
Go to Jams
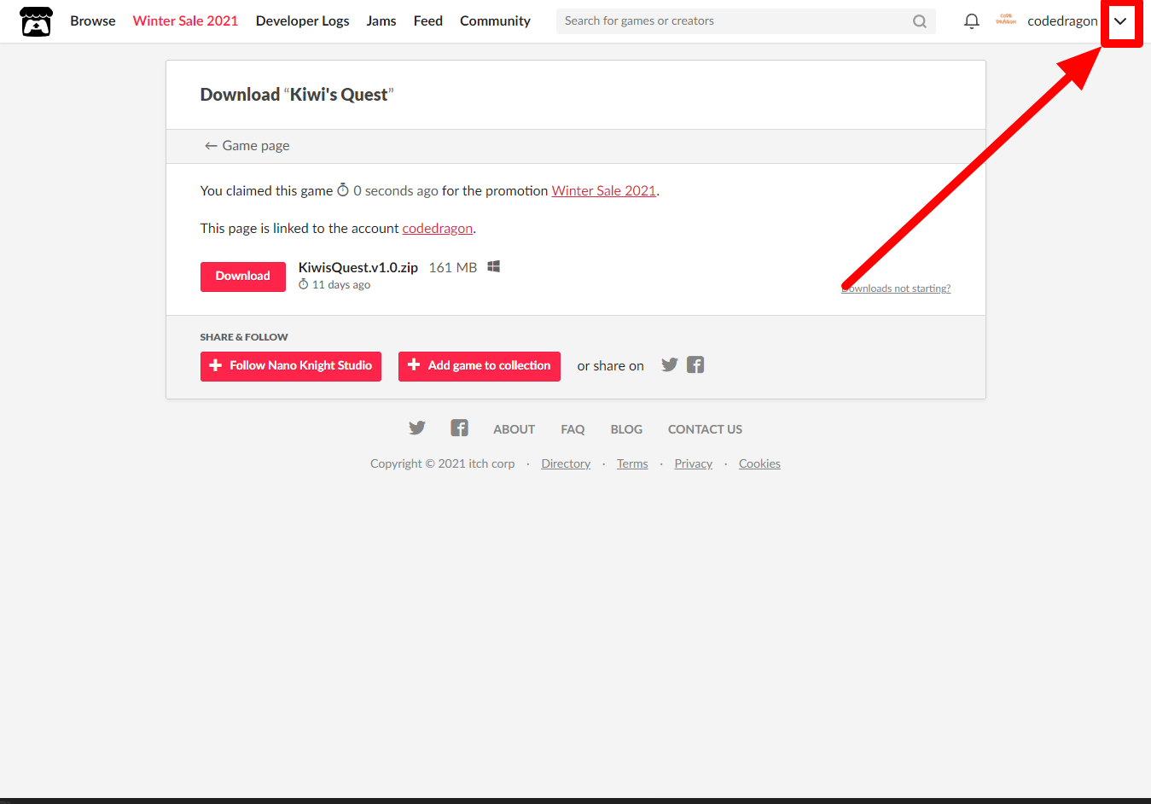point(381,21)
